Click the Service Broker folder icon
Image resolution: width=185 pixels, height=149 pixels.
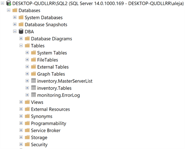(27, 130)
